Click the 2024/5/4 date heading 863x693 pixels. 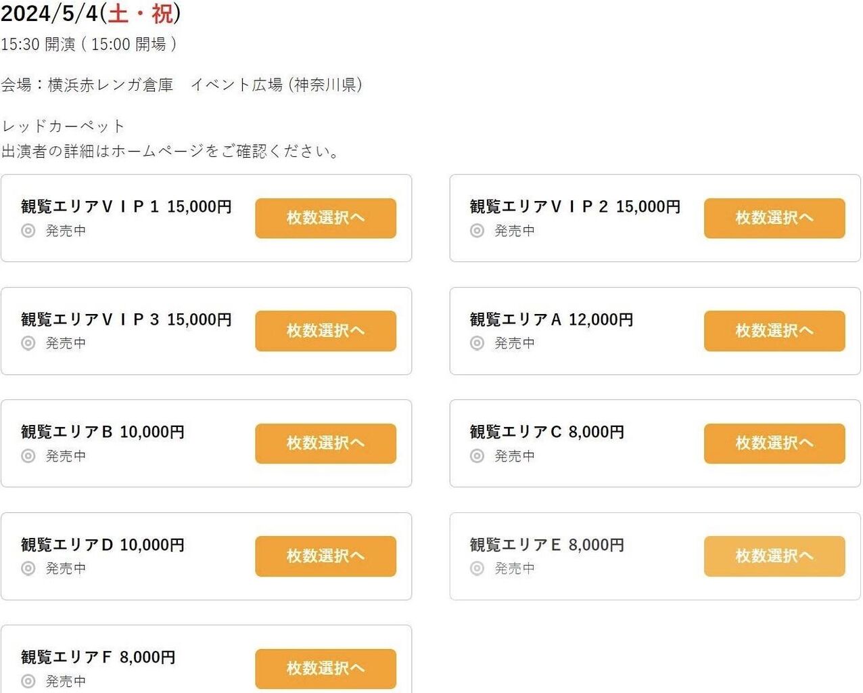tap(91, 14)
